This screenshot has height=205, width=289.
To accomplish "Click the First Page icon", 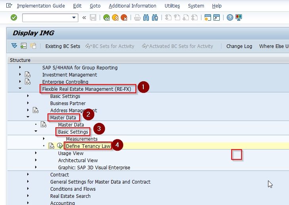I will tap(168, 17).
